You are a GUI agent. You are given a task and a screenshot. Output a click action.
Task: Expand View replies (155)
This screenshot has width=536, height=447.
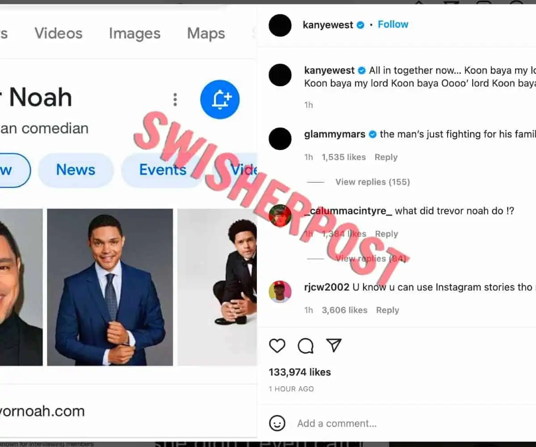click(x=373, y=182)
